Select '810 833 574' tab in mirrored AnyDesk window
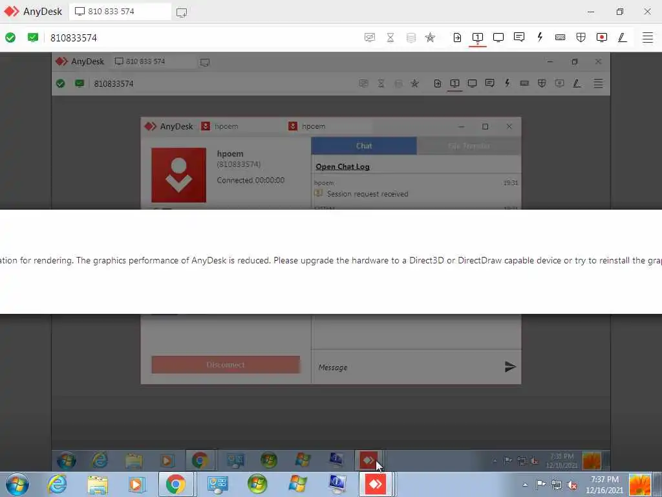The width and height of the screenshot is (662, 497). [x=154, y=61]
